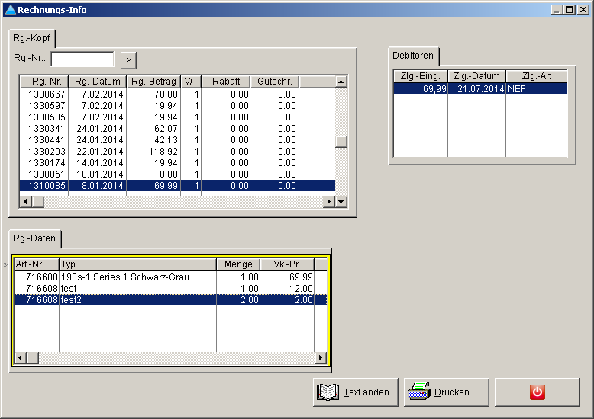
Task: Open the Text änden book button
Action: tap(356, 392)
